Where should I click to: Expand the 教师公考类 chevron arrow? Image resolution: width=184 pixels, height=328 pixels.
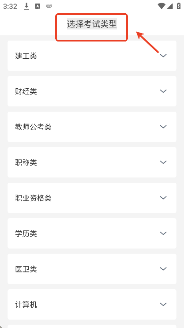[x=163, y=127]
